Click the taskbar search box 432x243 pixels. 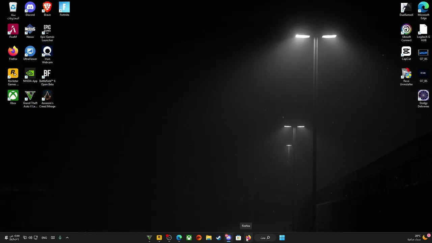(265, 238)
